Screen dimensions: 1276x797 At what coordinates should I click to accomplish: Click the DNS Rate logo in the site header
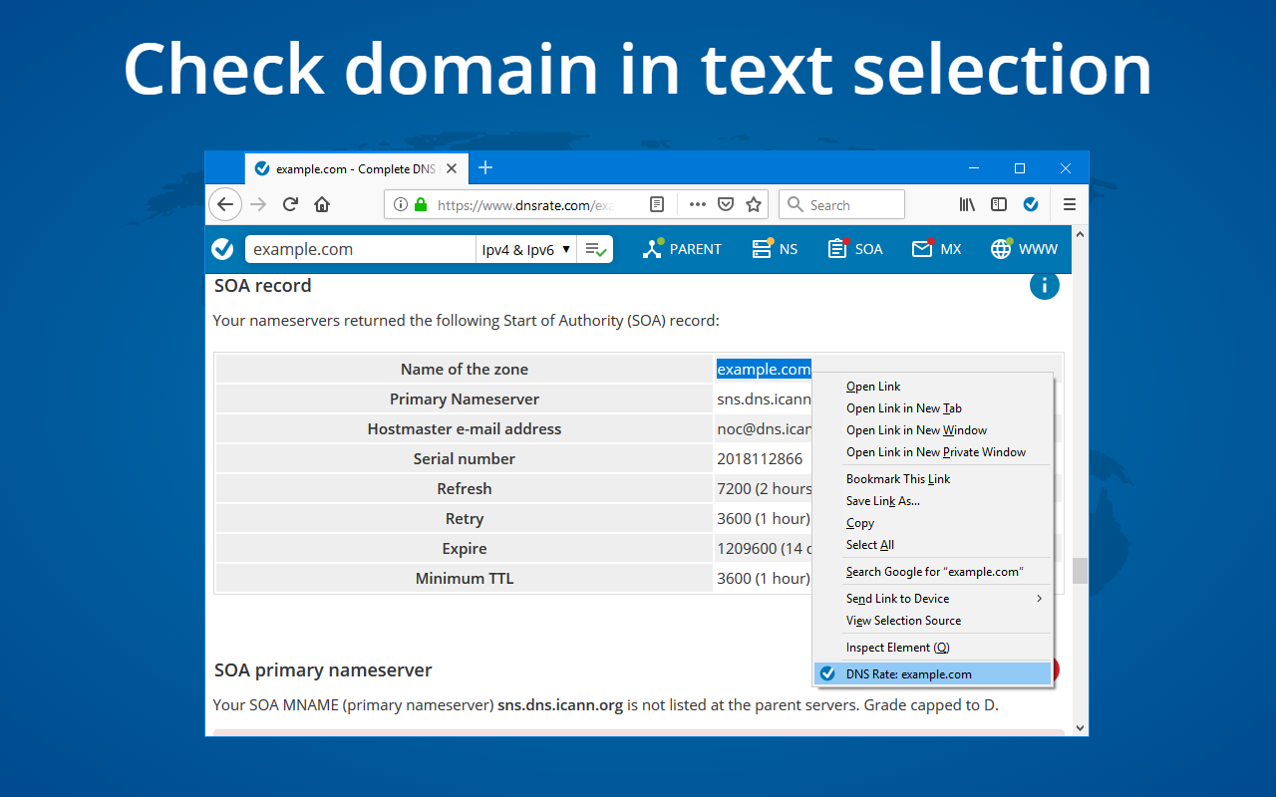pyautogui.click(x=223, y=249)
